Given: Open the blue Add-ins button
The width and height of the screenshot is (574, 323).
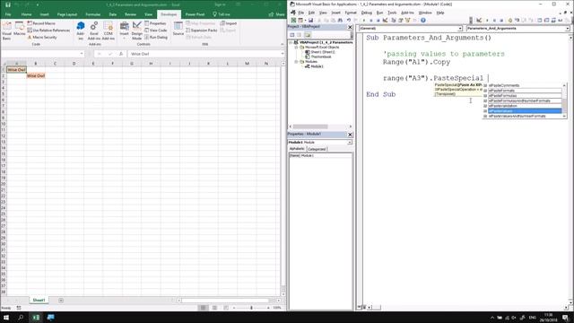Looking at the screenshot, I should (x=81, y=31).
